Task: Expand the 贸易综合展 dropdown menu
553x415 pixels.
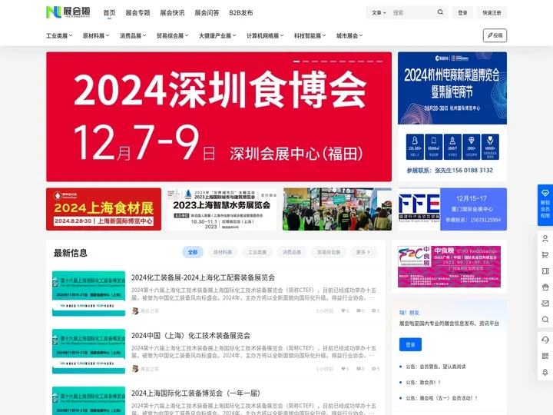Action: [x=173, y=35]
